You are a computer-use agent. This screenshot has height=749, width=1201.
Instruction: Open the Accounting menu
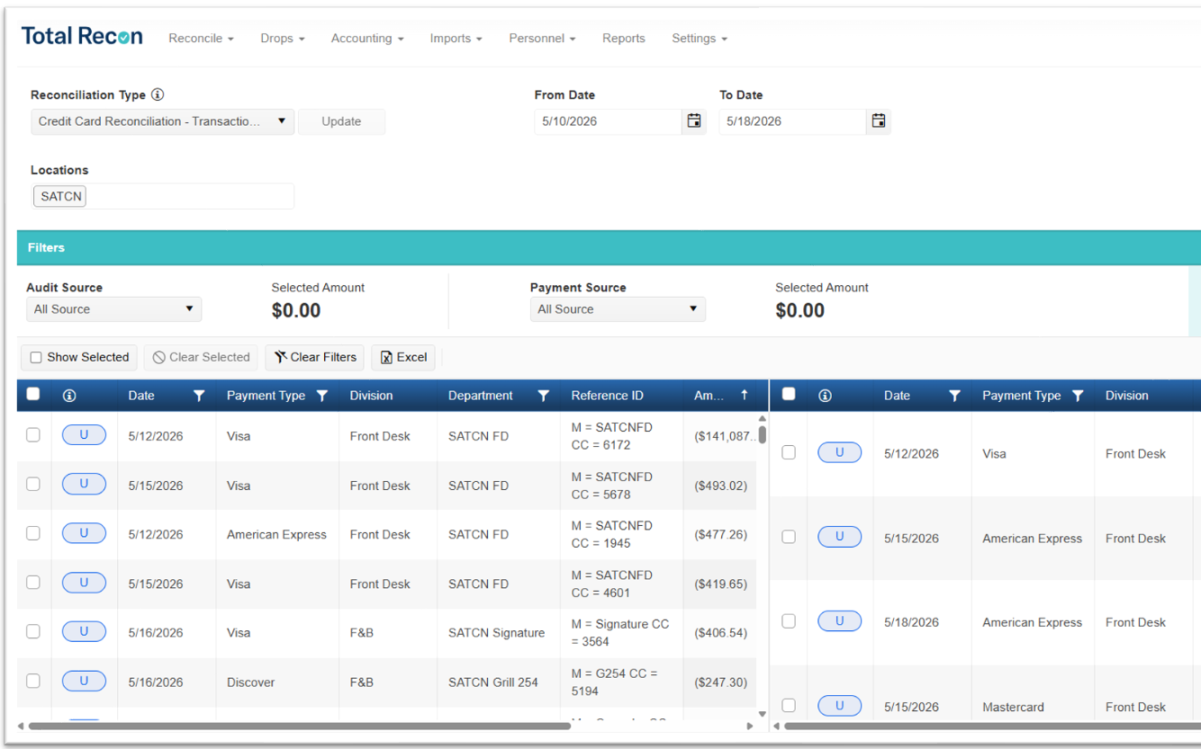click(x=367, y=39)
